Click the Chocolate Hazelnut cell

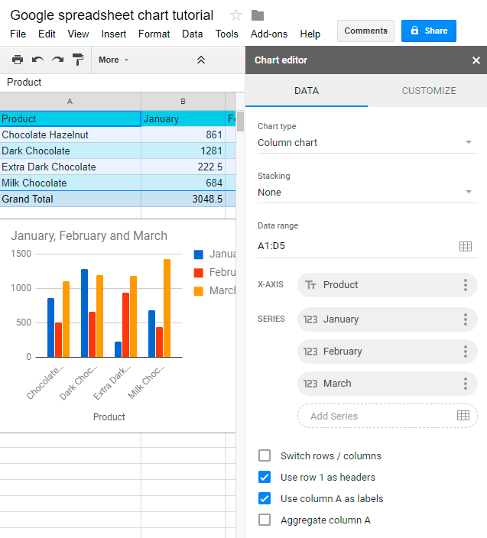[70, 134]
